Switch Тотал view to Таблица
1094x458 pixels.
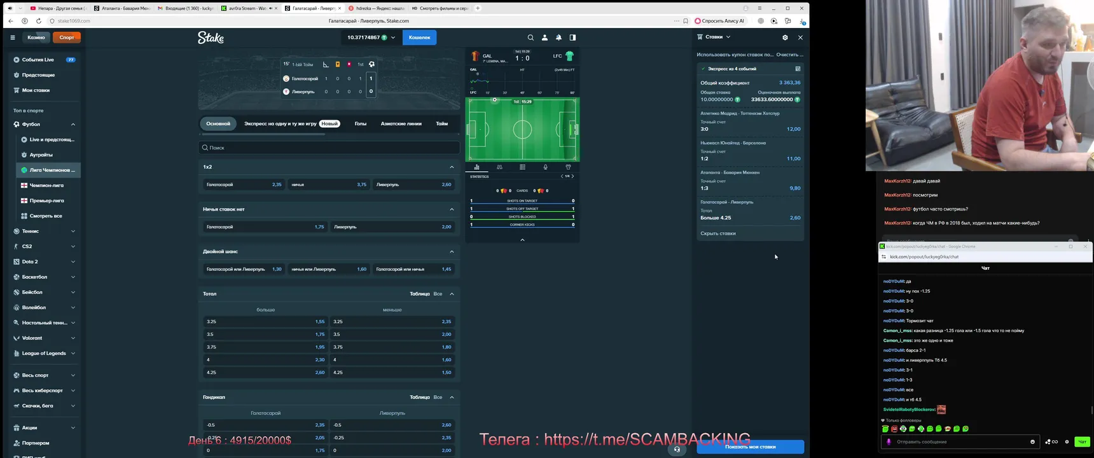[420, 294]
